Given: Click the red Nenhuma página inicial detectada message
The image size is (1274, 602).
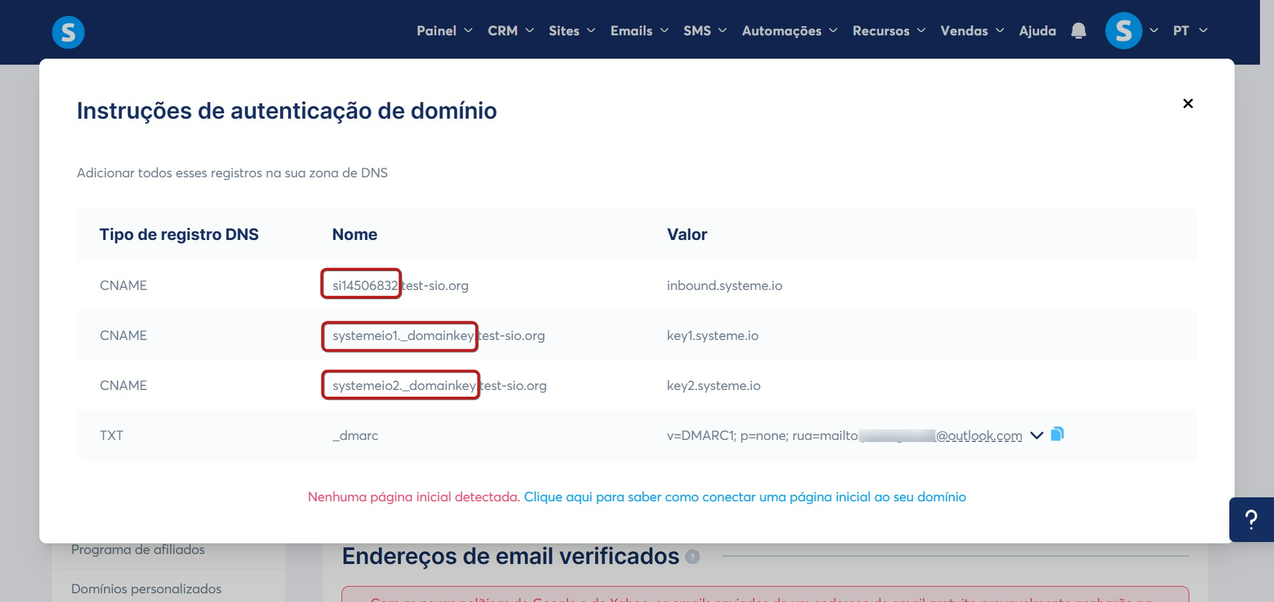Looking at the screenshot, I should [414, 497].
